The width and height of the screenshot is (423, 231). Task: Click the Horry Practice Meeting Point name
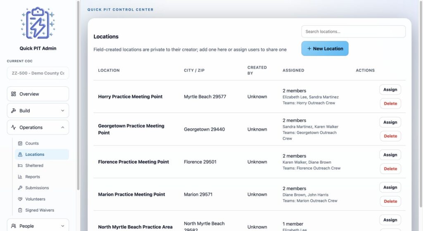pos(130,97)
